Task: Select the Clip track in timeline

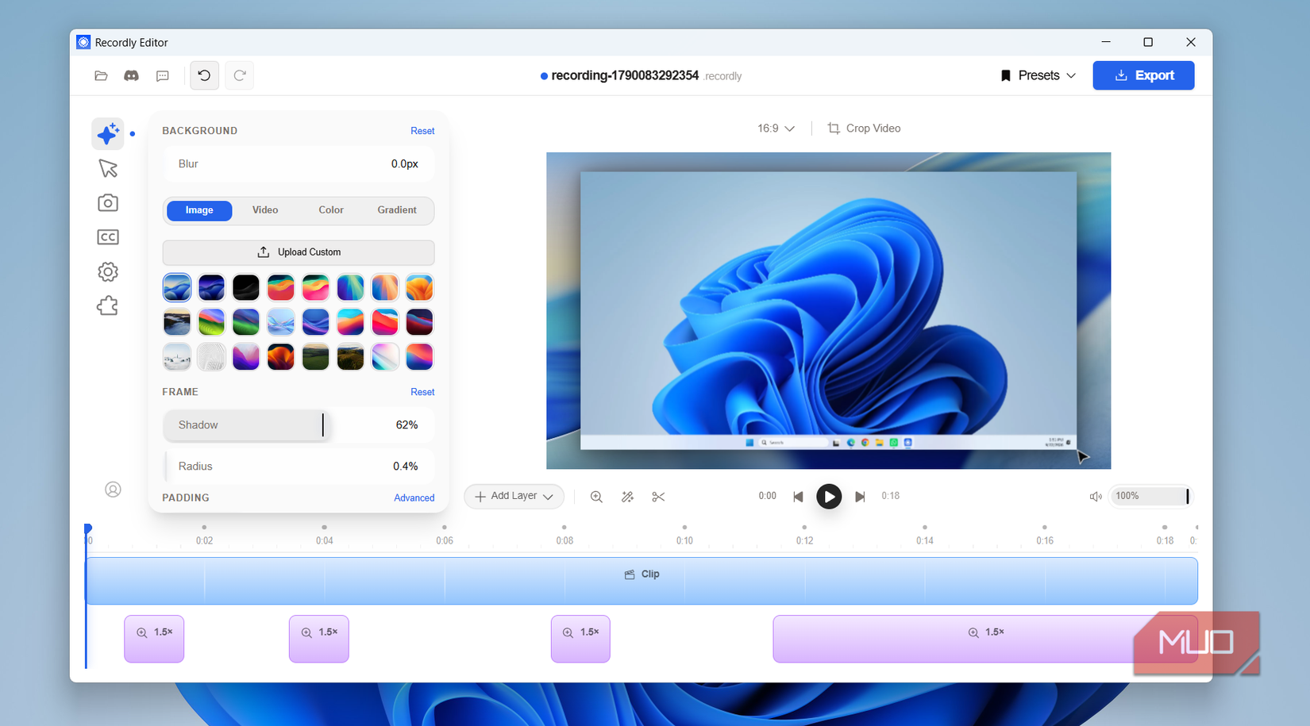Action: click(x=642, y=581)
